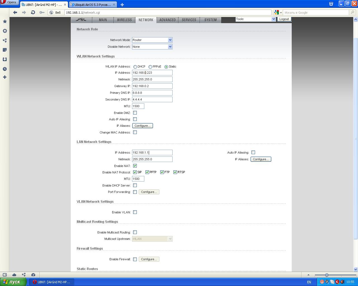Open the closed tabs trash icon
Viewport: 358px width, 286px height.
(x=331, y=4)
